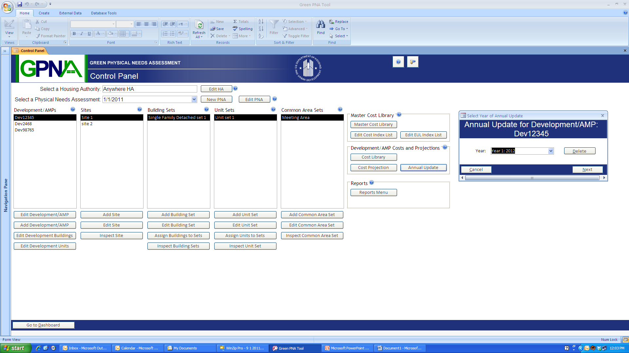Click the Office button orb
629x353 pixels.
pos(7,7)
